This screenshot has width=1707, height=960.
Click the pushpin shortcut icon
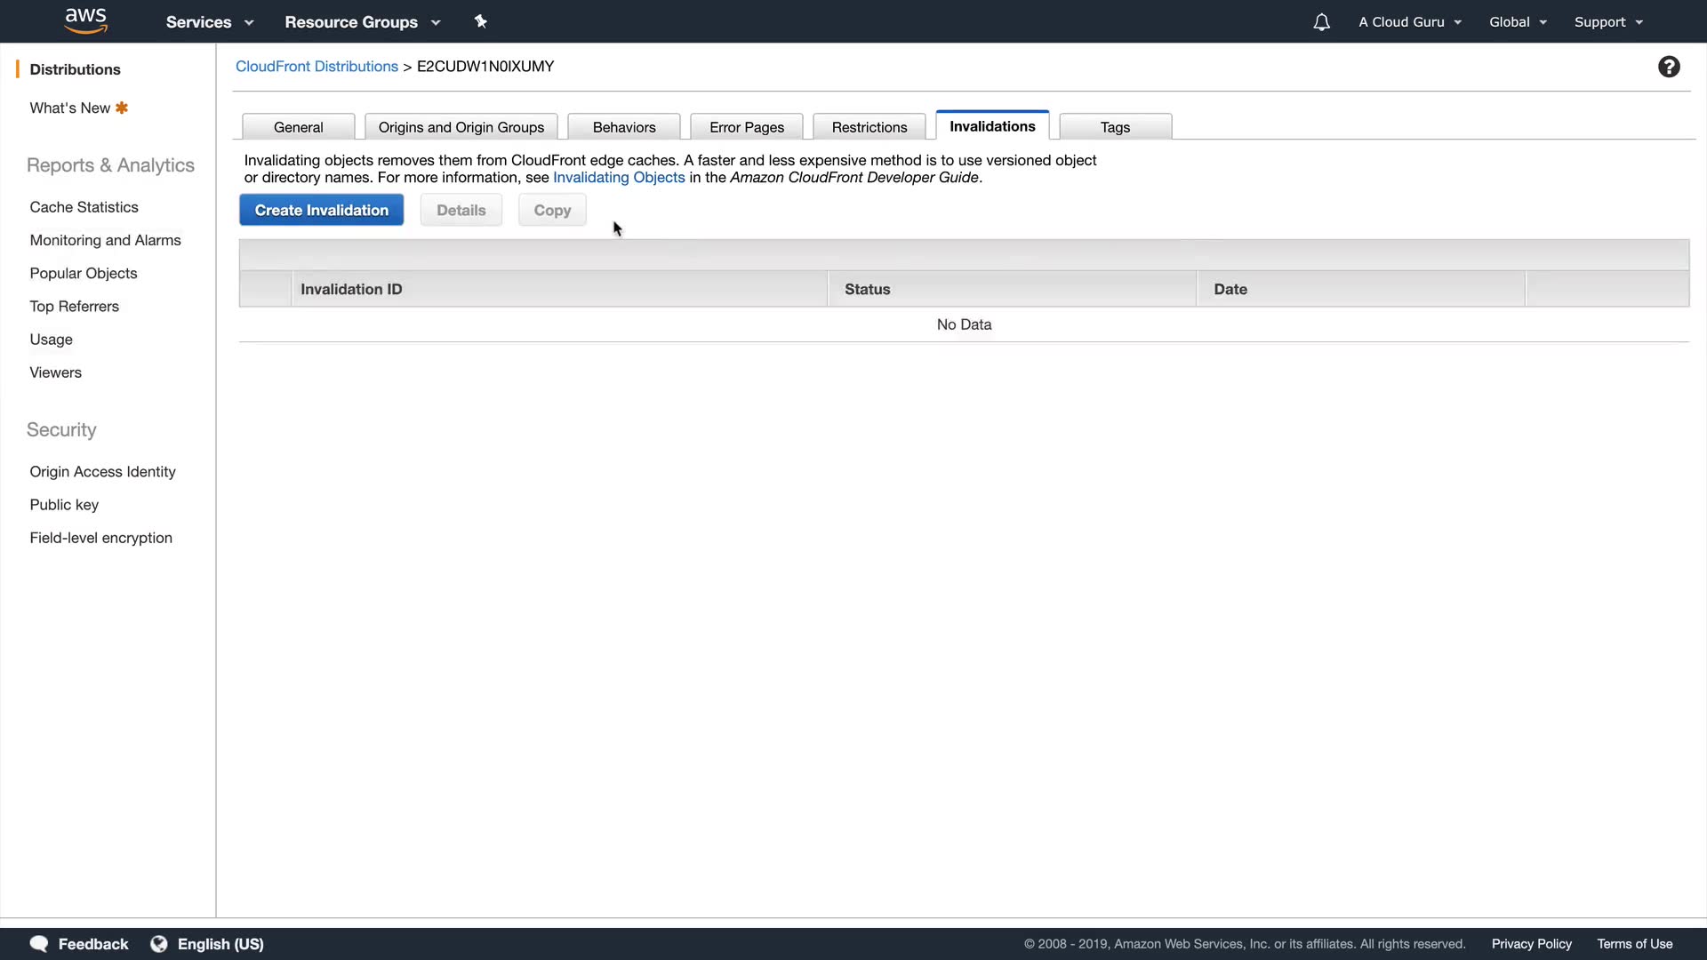click(x=481, y=21)
